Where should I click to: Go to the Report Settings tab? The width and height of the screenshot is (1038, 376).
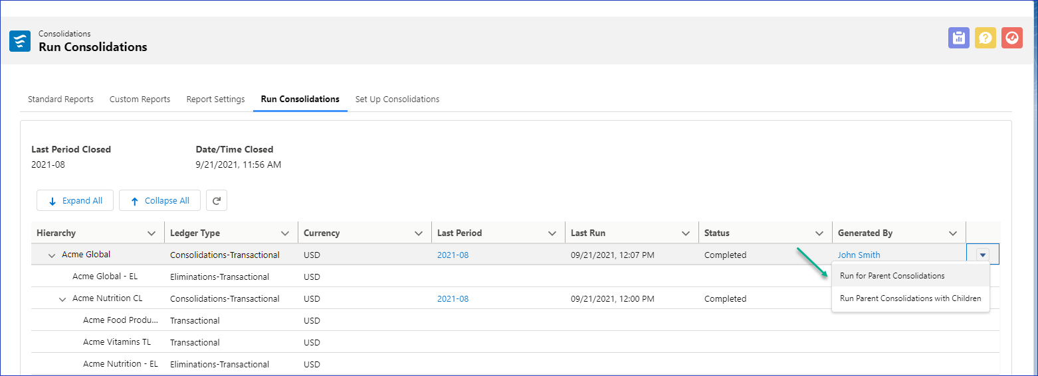pyautogui.click(x=215, y=99)
